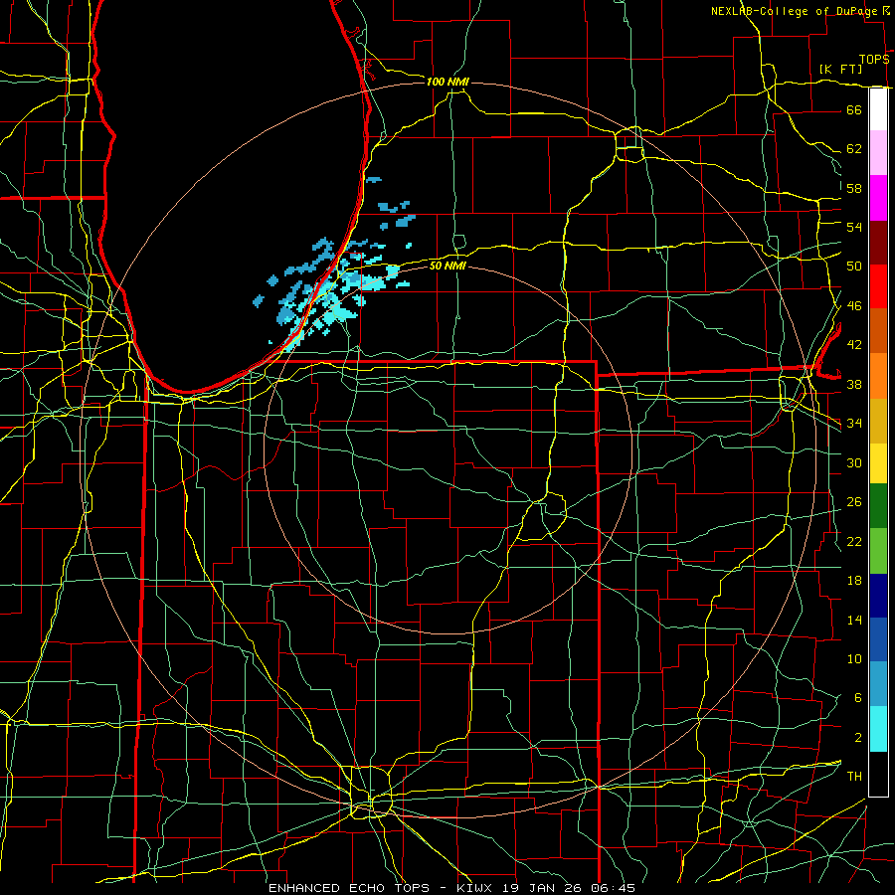Click the 'KIWX' station identifier
The width and height of the screenshot is (895, 895).
(476, 888)
